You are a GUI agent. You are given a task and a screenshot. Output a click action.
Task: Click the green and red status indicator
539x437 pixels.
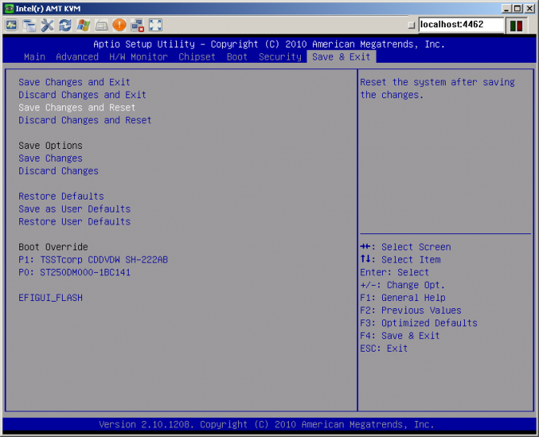(516, 25)
